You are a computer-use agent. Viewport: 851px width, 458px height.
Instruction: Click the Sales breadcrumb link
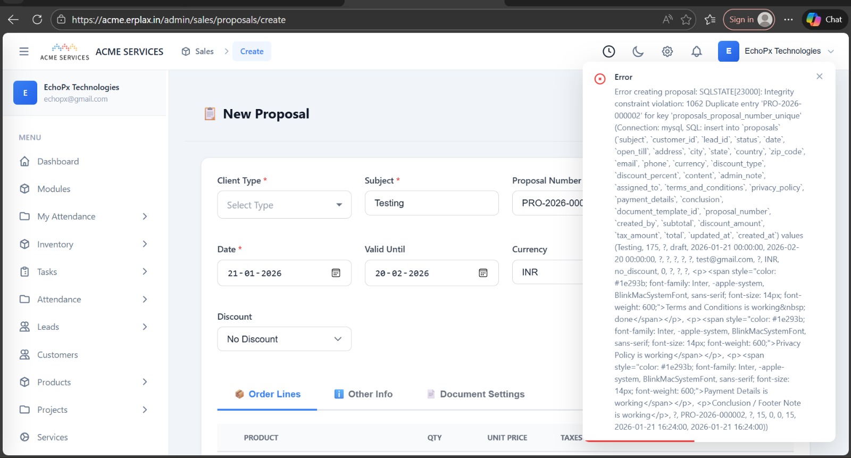pyautogui.click(x=204, y=52)
